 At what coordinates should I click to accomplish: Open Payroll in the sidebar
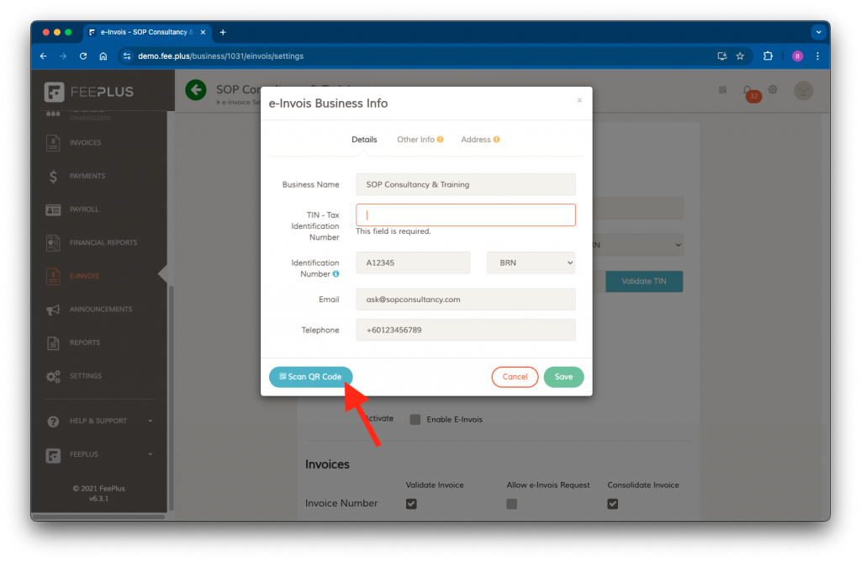coord(54,209)
